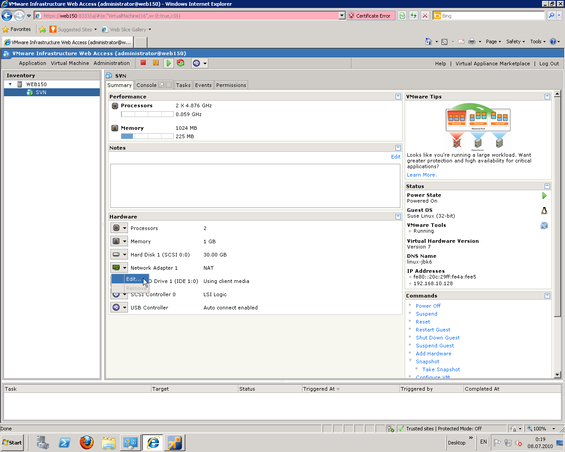Print page using printer icon
This screenshot has height=452, width=565.
pyautogui.click(x=471, y=42)
